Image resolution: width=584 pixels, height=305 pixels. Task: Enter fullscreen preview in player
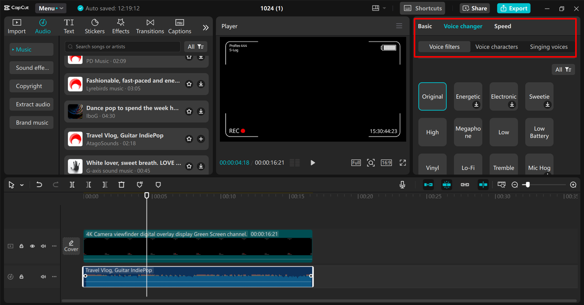tap(403, 163)
